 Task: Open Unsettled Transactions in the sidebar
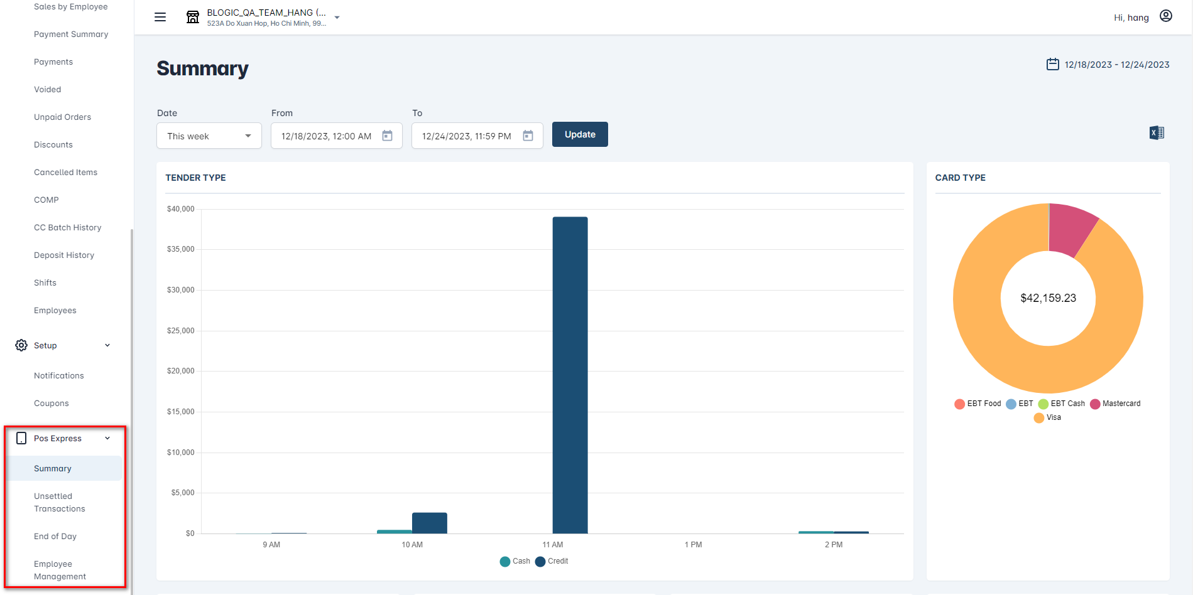click(59, 502)
